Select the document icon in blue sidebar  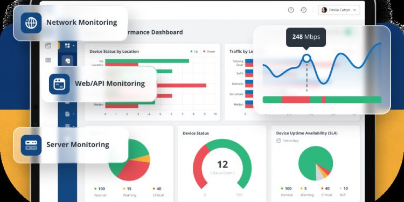(x=67, y=114)
